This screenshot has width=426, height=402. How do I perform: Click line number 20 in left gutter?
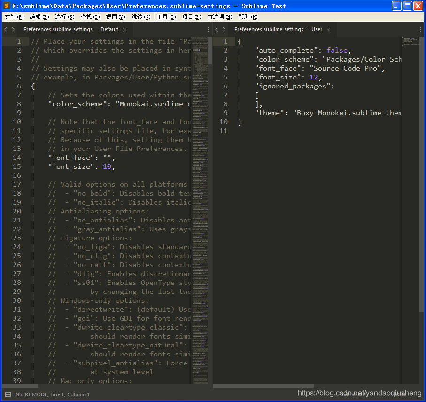(17, 211)
